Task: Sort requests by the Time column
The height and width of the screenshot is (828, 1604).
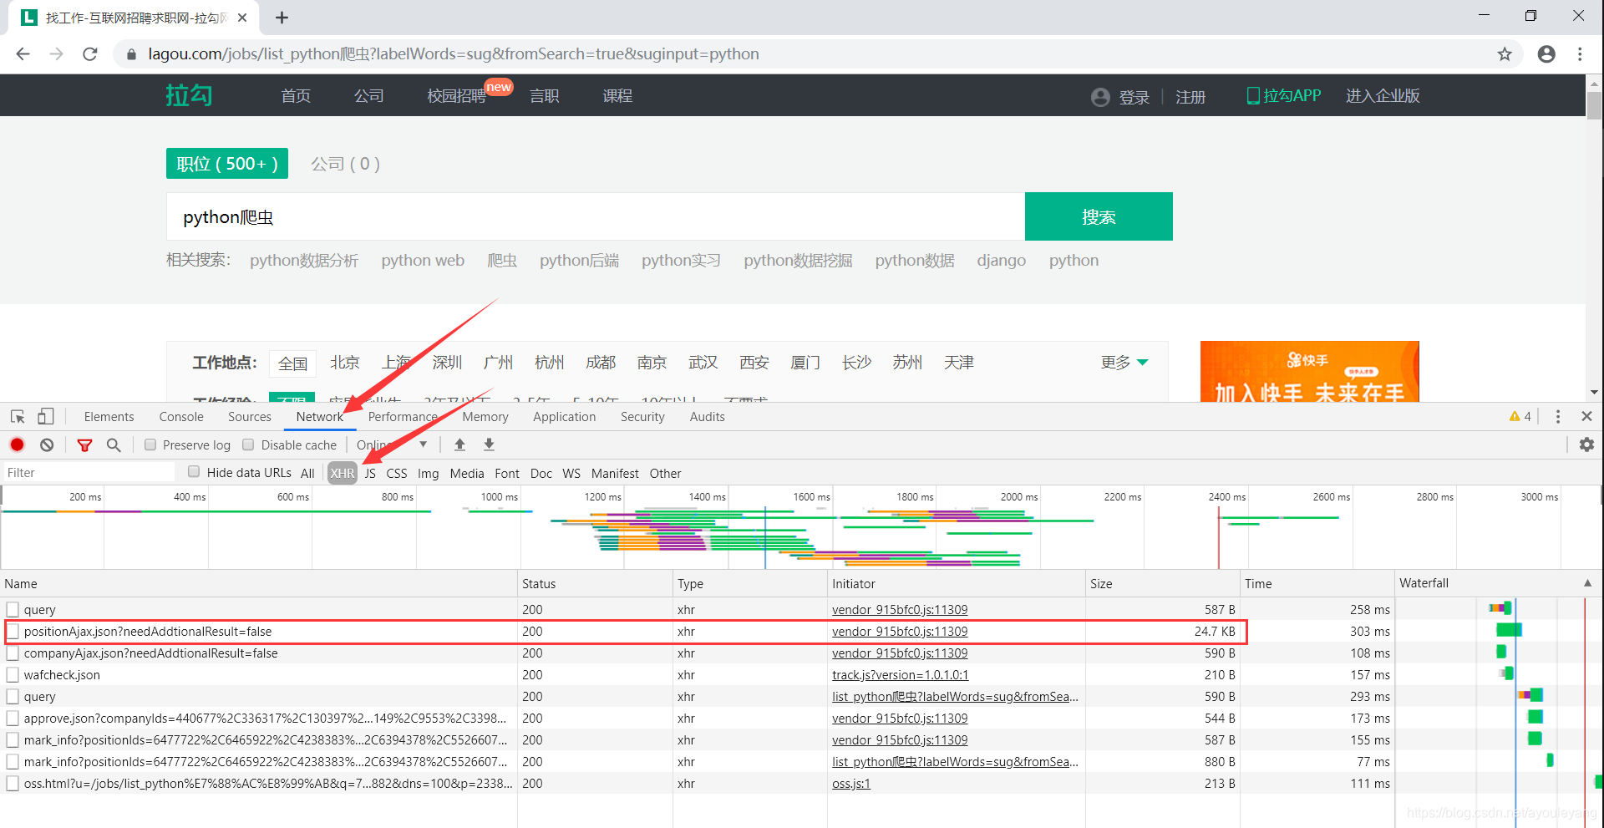Action: 1317,583
